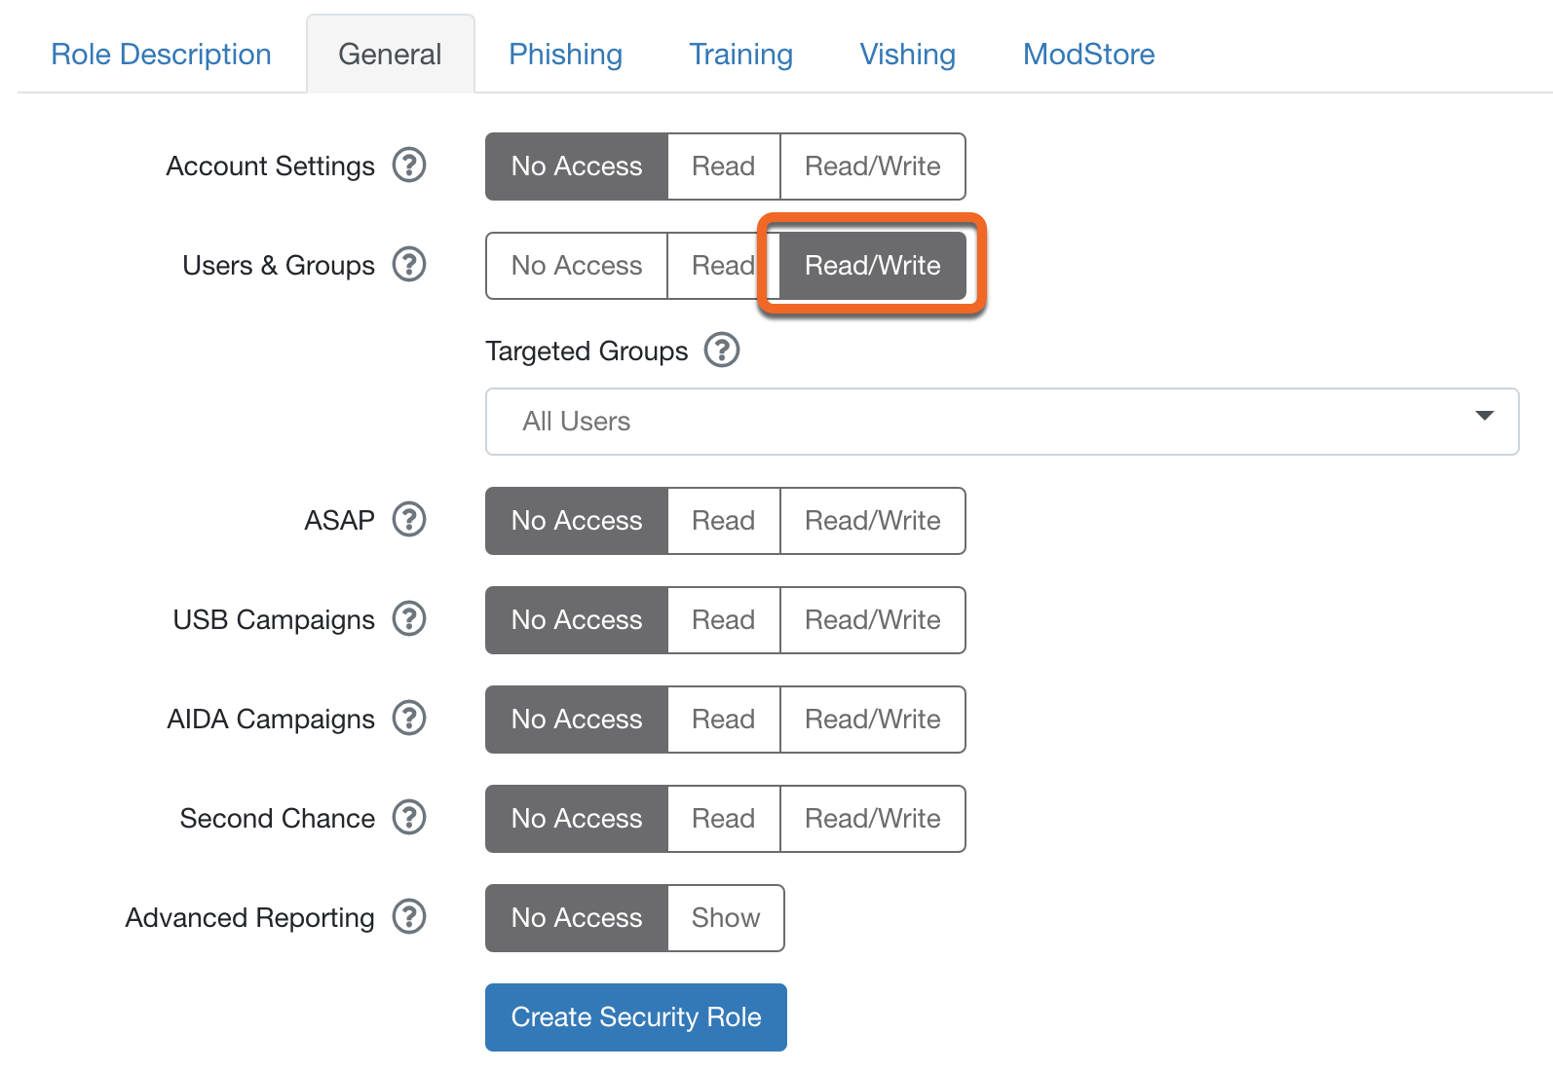Set Account Settings to Read/Write
The image size is (1553, 1071).
tap(873, 166)
